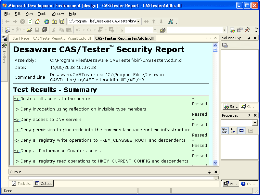Open the solution configuration combo box
The width and height of the screenshot is (260, 195).
(141, 30)
